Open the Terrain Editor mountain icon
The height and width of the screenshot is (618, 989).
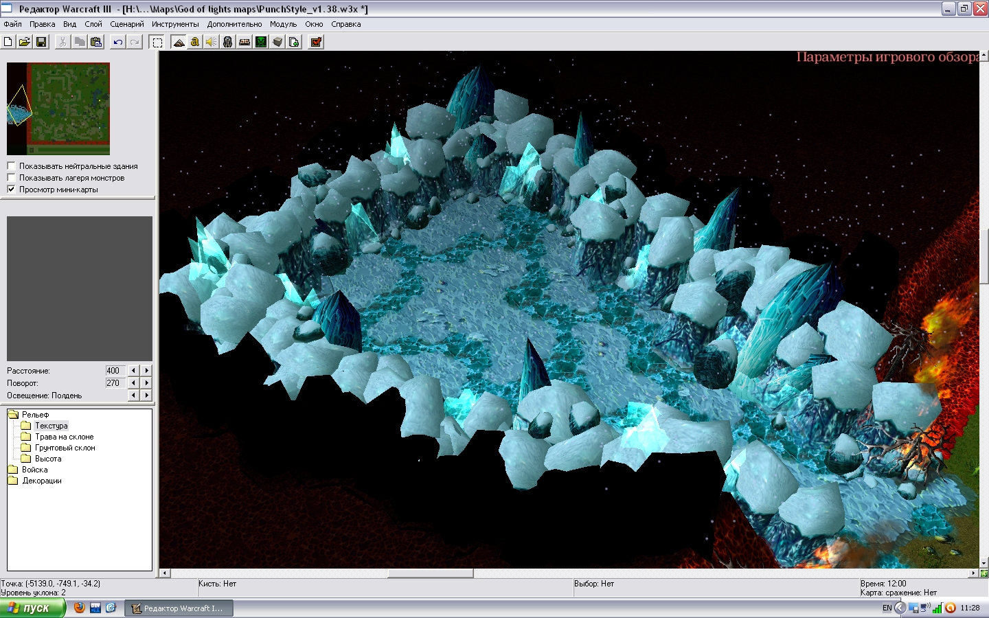[179, 42]
